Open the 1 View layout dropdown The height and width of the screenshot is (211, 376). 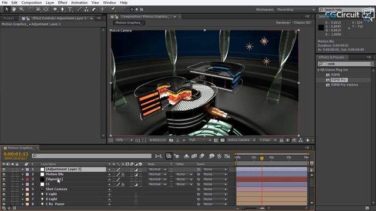point(268,140)
